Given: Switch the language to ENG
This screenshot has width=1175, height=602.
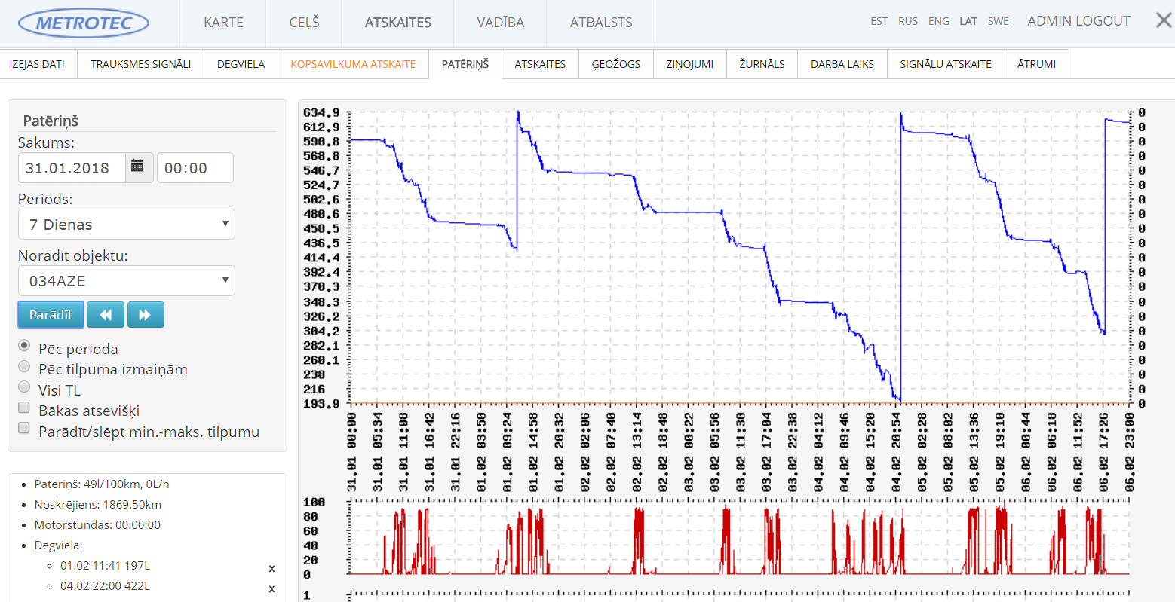Looking at the screenshot, I should [938, 21].
